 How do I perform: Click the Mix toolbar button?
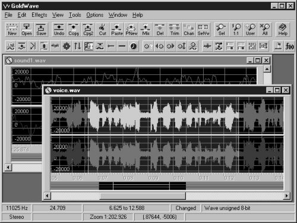146,30
